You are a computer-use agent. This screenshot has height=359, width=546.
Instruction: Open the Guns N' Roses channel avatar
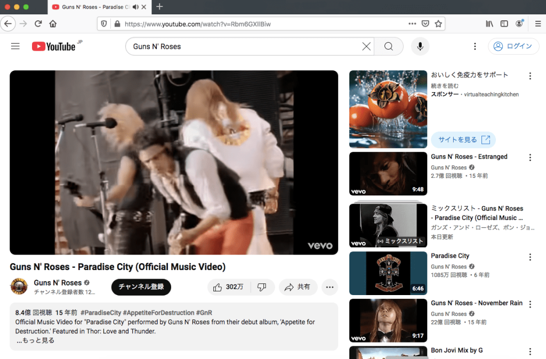pos(19,287)
